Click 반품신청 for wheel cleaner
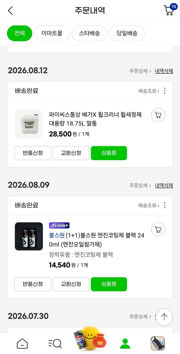 (x=33, y=153)
